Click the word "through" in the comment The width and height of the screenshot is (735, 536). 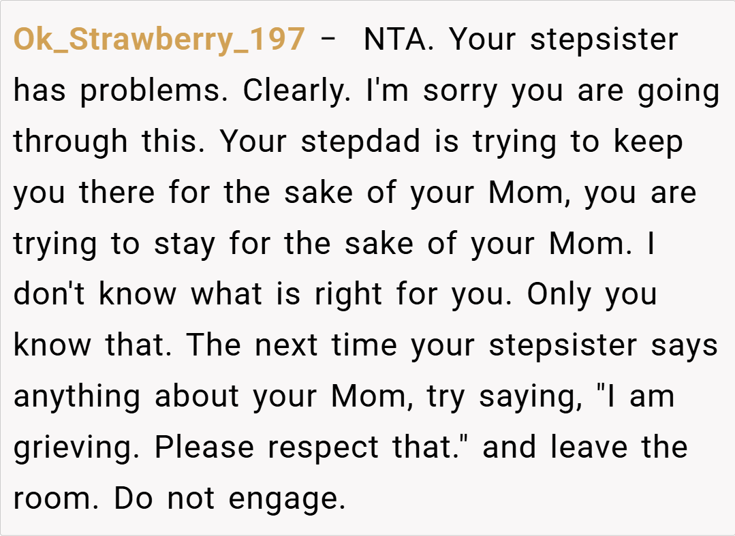[71, 142]
